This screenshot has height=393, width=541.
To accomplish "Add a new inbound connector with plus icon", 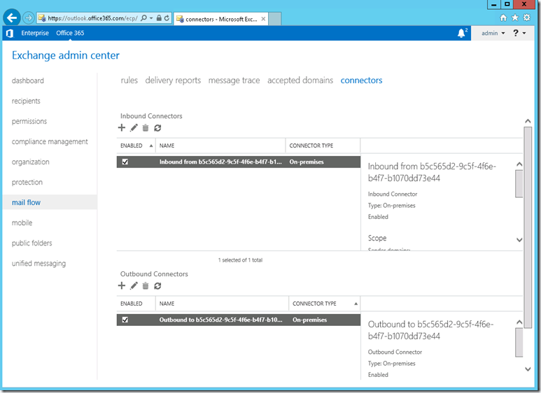I will (122, 128).
